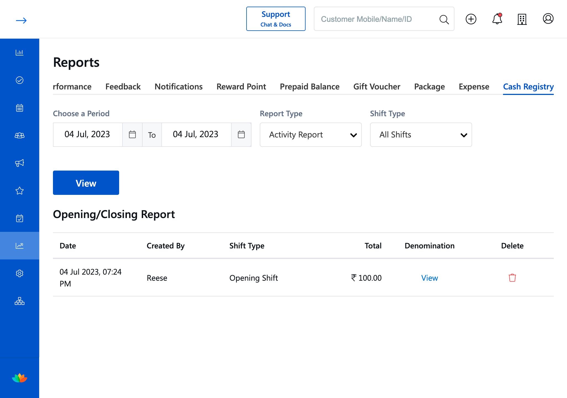
Task: Open the customers group icon in sidebar
Action: pyautogui.click(x=20, y=135)
